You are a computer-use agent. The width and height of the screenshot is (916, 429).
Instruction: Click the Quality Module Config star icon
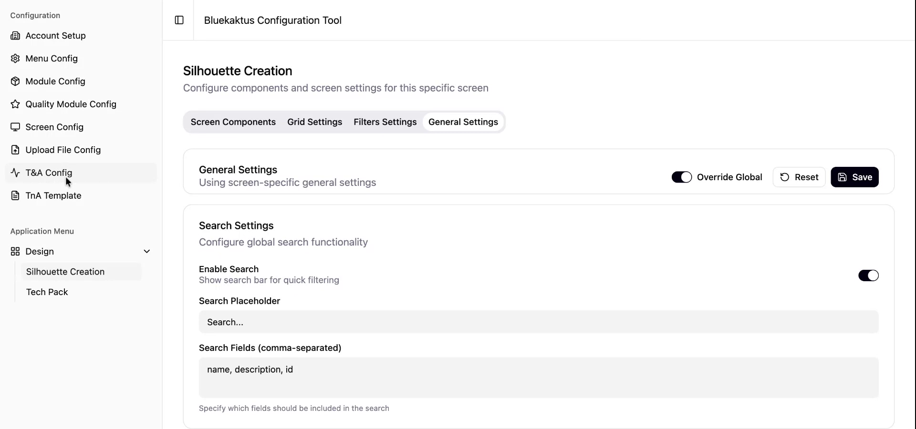pyautogui.click(x=16, y=104)
